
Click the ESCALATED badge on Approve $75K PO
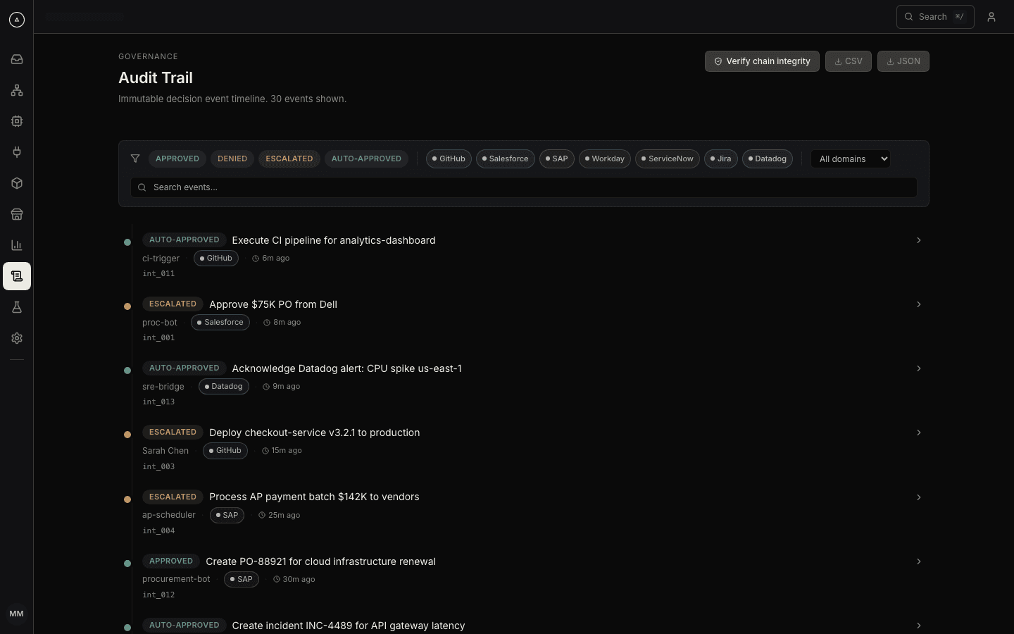[x=173, y=304]
